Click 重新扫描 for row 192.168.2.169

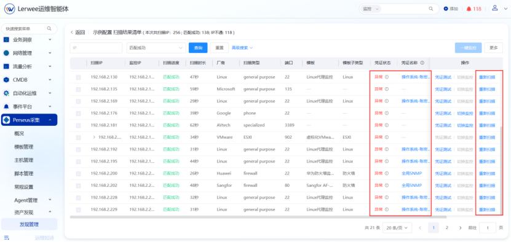tap(487, 101)
